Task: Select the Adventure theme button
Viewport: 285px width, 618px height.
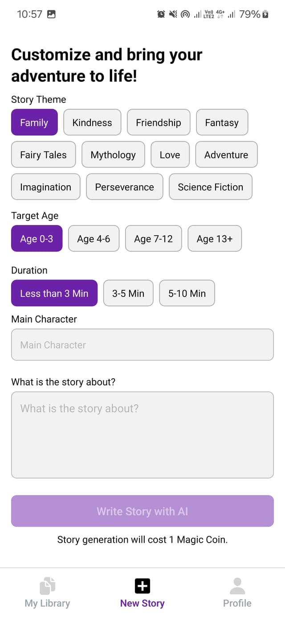Action: (x=226, y=155)
